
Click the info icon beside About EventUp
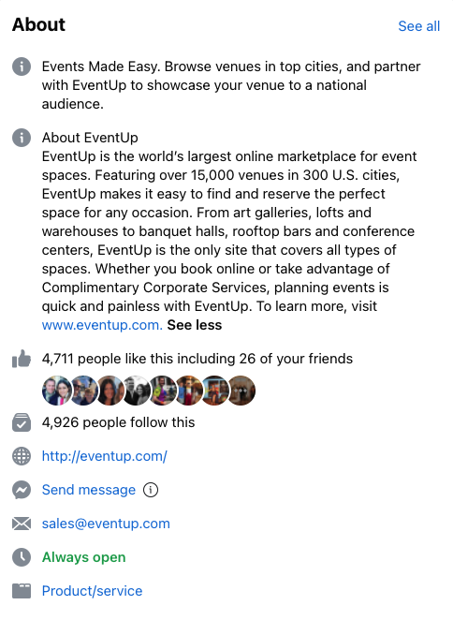point(22,138)
